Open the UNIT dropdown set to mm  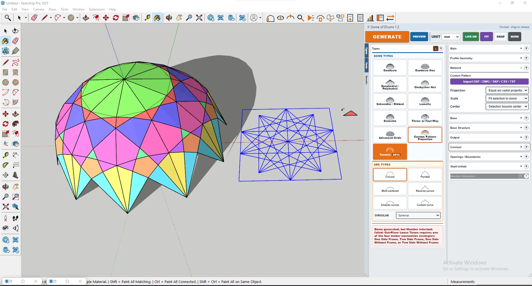point(451,37)
